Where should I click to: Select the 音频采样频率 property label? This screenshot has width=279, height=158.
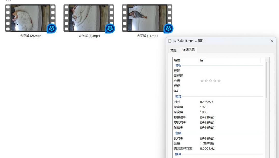coord(183,149)
